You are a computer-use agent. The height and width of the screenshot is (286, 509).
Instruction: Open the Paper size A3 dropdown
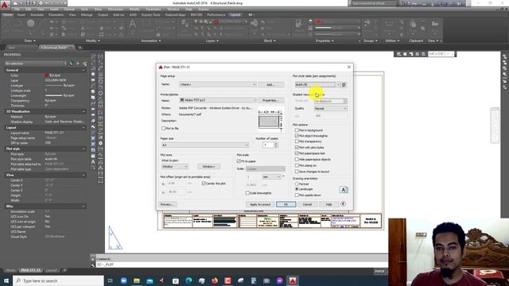point(205,145)
